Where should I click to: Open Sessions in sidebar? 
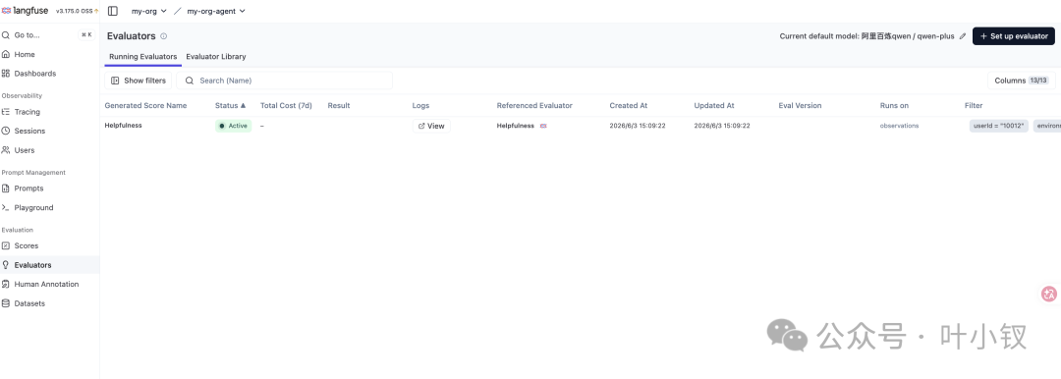pos(49,131)
